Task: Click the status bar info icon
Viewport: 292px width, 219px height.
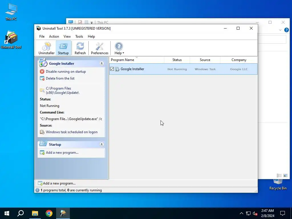Action: click(37, 190)
